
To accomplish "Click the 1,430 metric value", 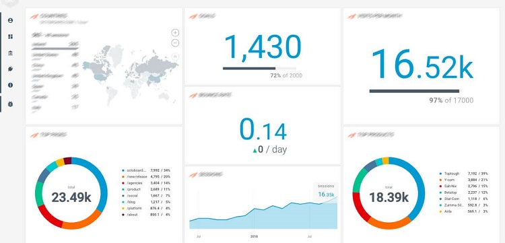I will tap(263, 47).
